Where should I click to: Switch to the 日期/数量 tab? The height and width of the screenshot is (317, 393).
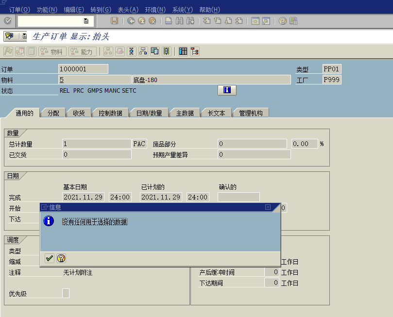click(x=149, y=113)
